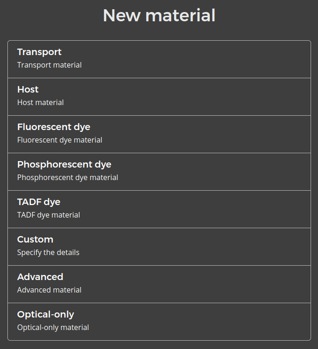Click the 'Specify the details' subtitle
The image size is (318, 349).
click(x=48, y=253)
